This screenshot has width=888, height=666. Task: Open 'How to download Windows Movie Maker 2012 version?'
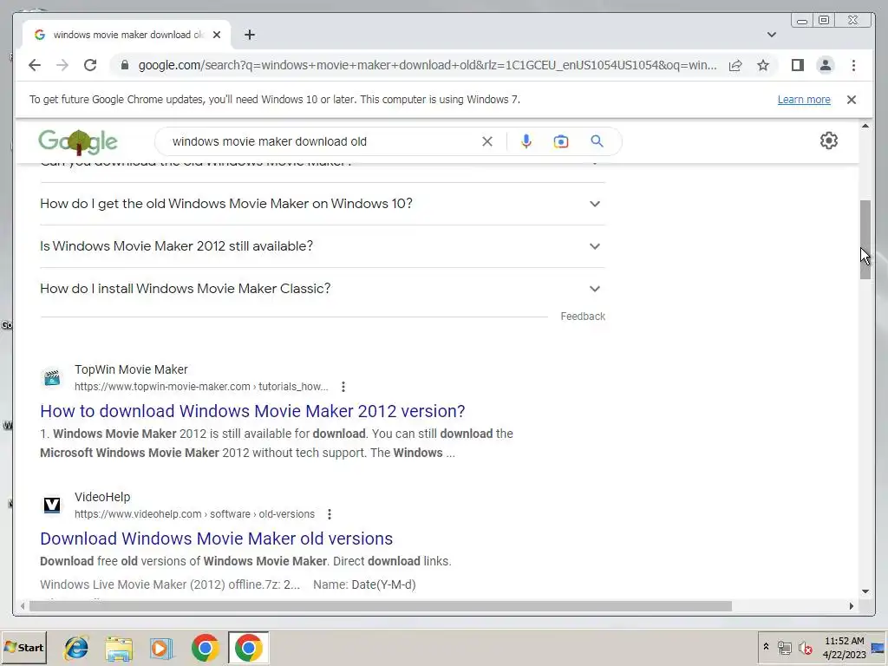(252, 411)
